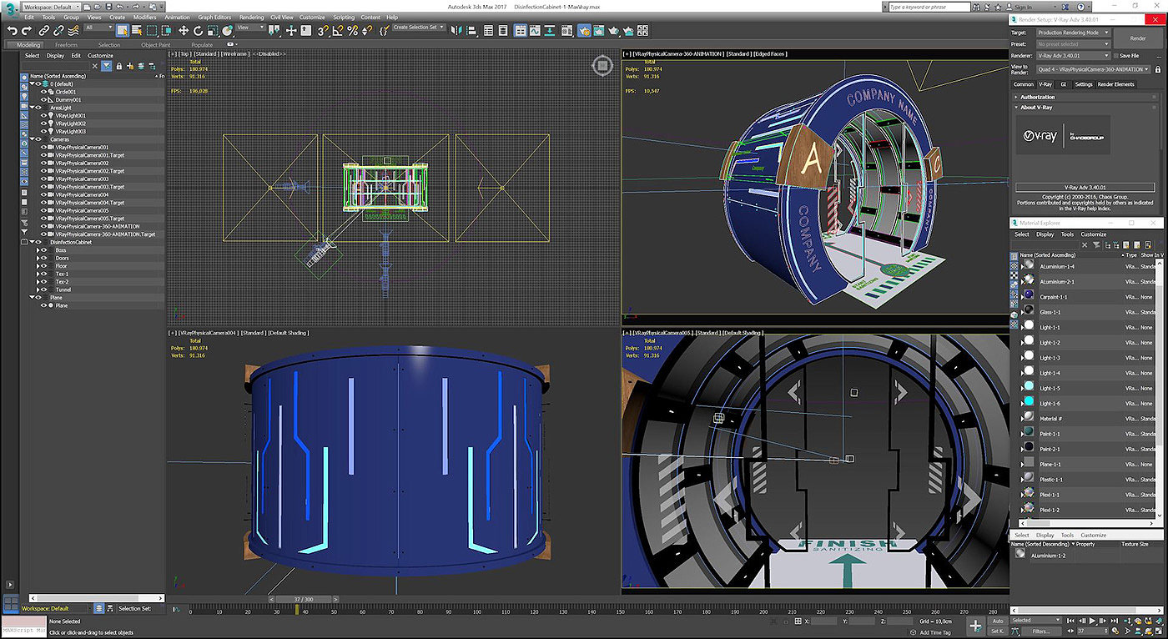
Task: Lock the View to Render selection
Action: [1159, 69]
